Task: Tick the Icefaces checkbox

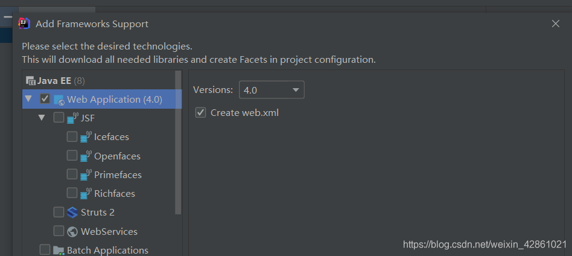Action: 72,136
